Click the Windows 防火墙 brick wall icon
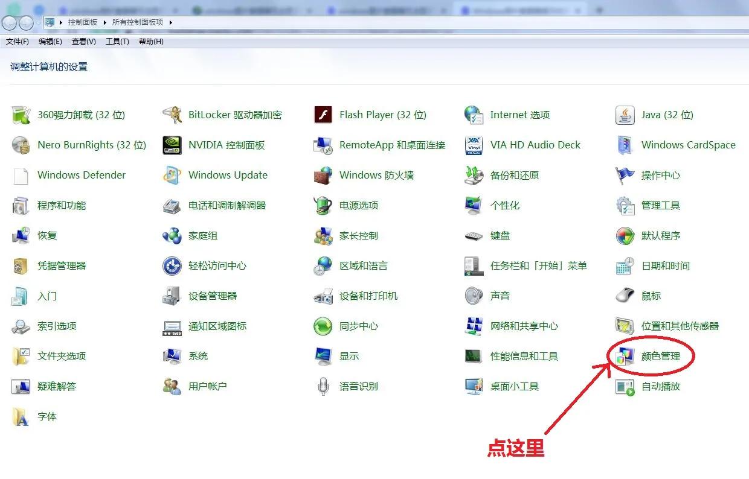This screenshot has height=479, width=749. (323, 175)
